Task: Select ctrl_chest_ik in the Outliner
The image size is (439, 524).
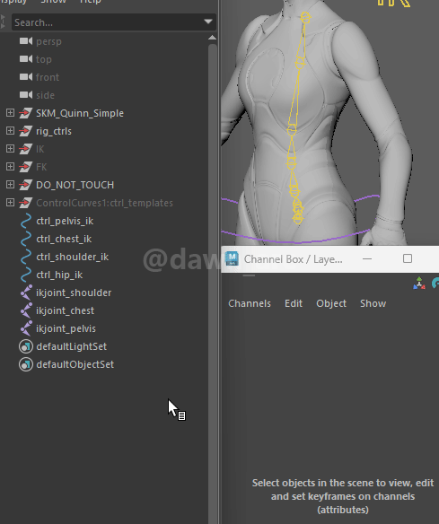Action: 64,239
